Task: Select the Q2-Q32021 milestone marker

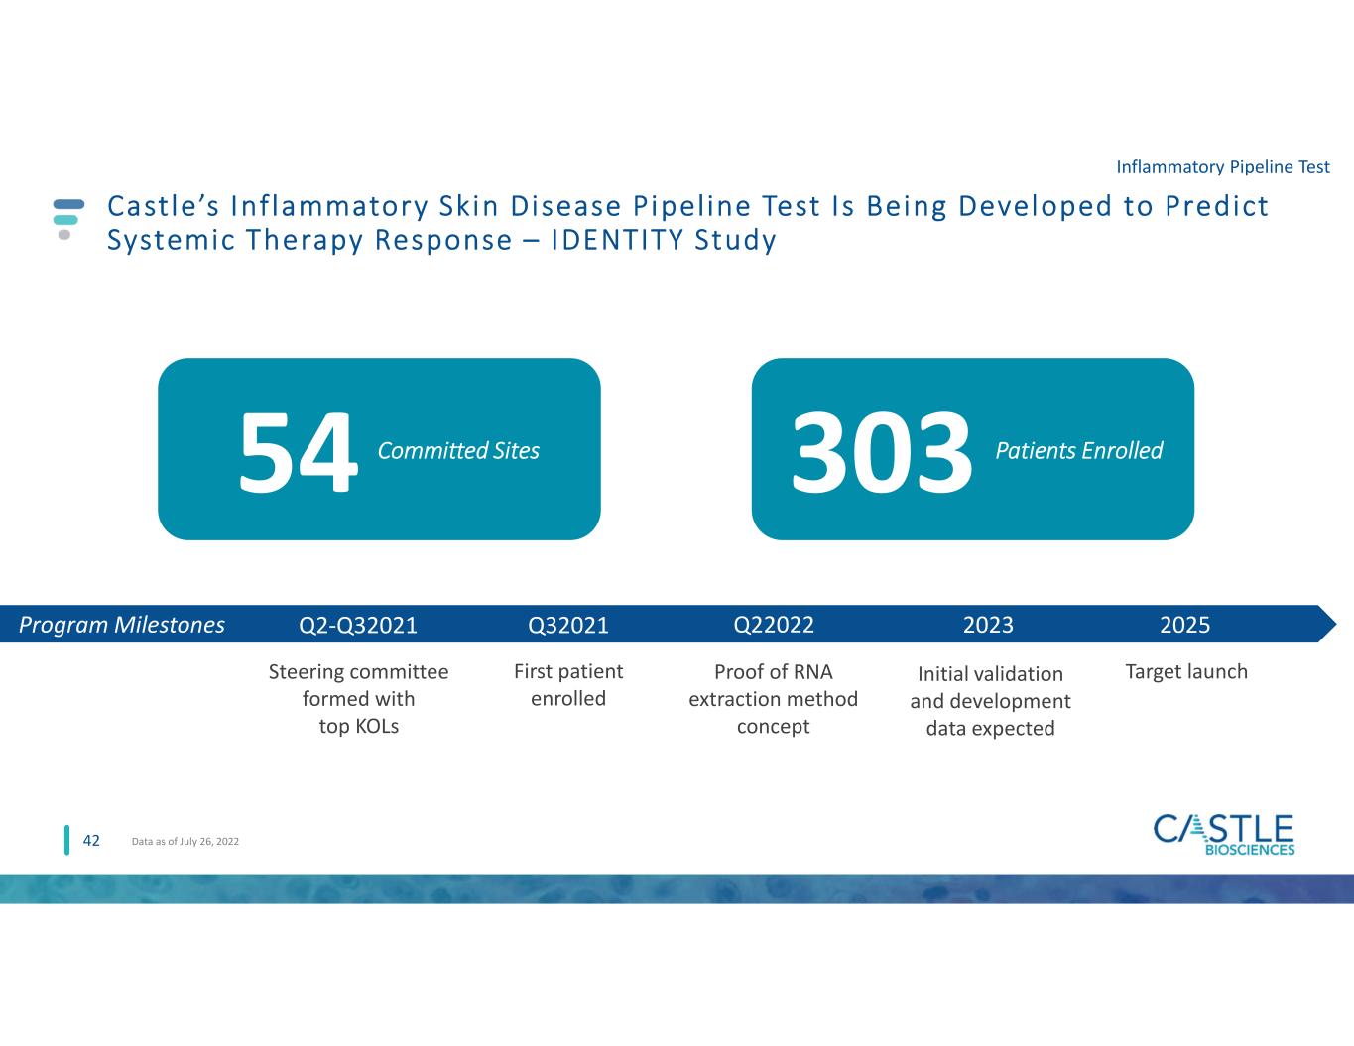Action: pos(358,625)
